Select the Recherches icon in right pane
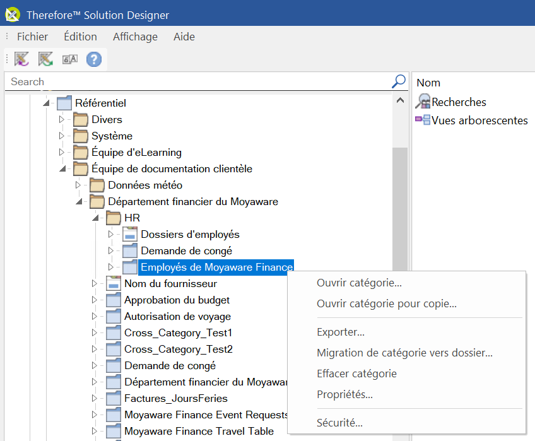Screen dimensions: 535x441 [x=423, y=102]
